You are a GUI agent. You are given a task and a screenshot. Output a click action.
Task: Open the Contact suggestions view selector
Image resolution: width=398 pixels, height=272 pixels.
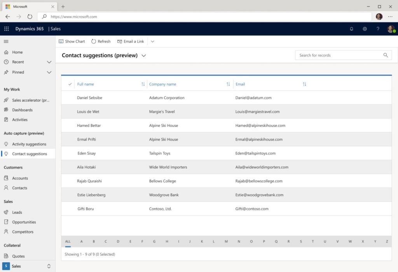144,56
